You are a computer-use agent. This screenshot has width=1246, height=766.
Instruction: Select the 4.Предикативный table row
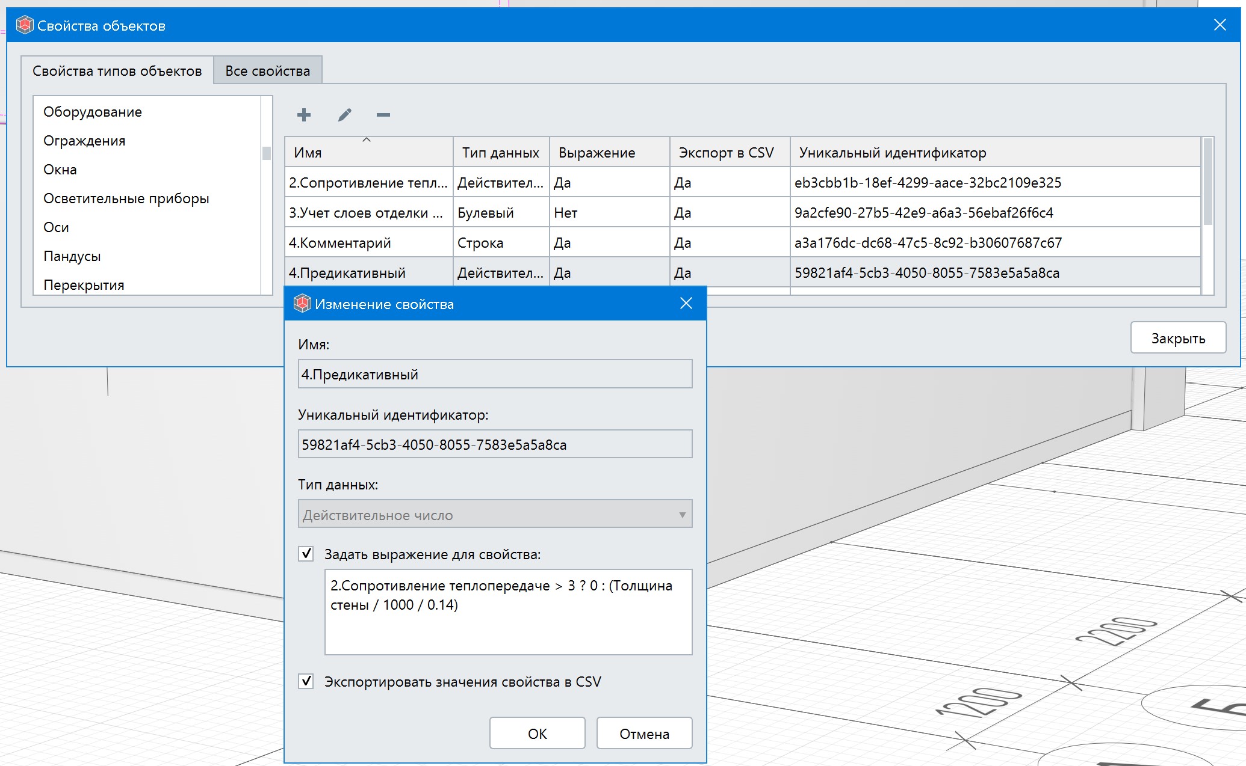(742, 272)
